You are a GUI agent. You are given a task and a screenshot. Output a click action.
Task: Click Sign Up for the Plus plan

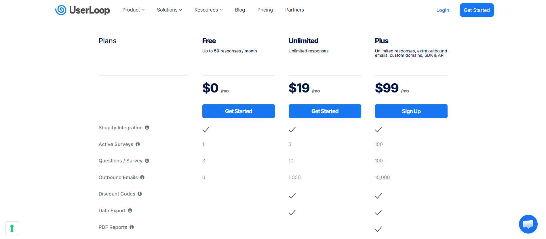(411, 111)
